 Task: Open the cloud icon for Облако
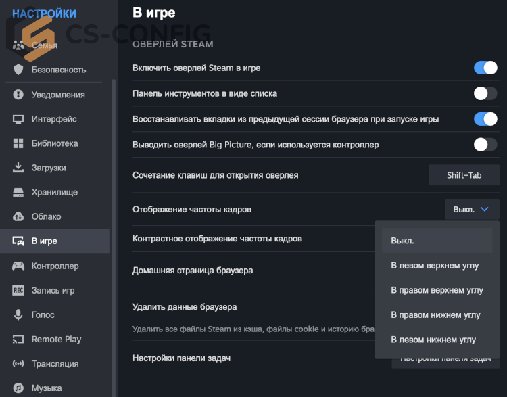[x=18, y=216]
